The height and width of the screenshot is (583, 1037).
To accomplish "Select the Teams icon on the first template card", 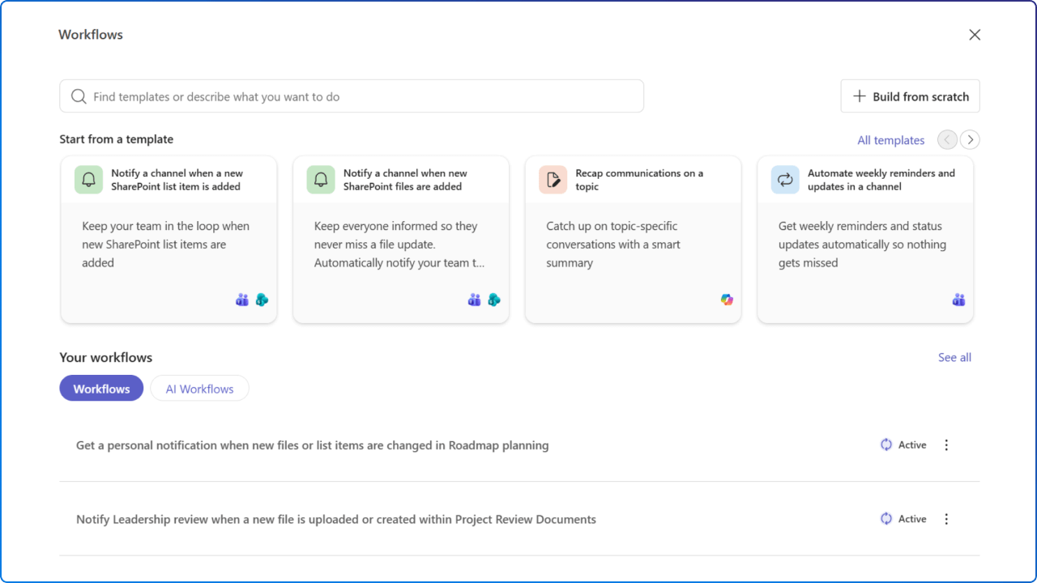I will pyautogui.click(x=241, y=300).
